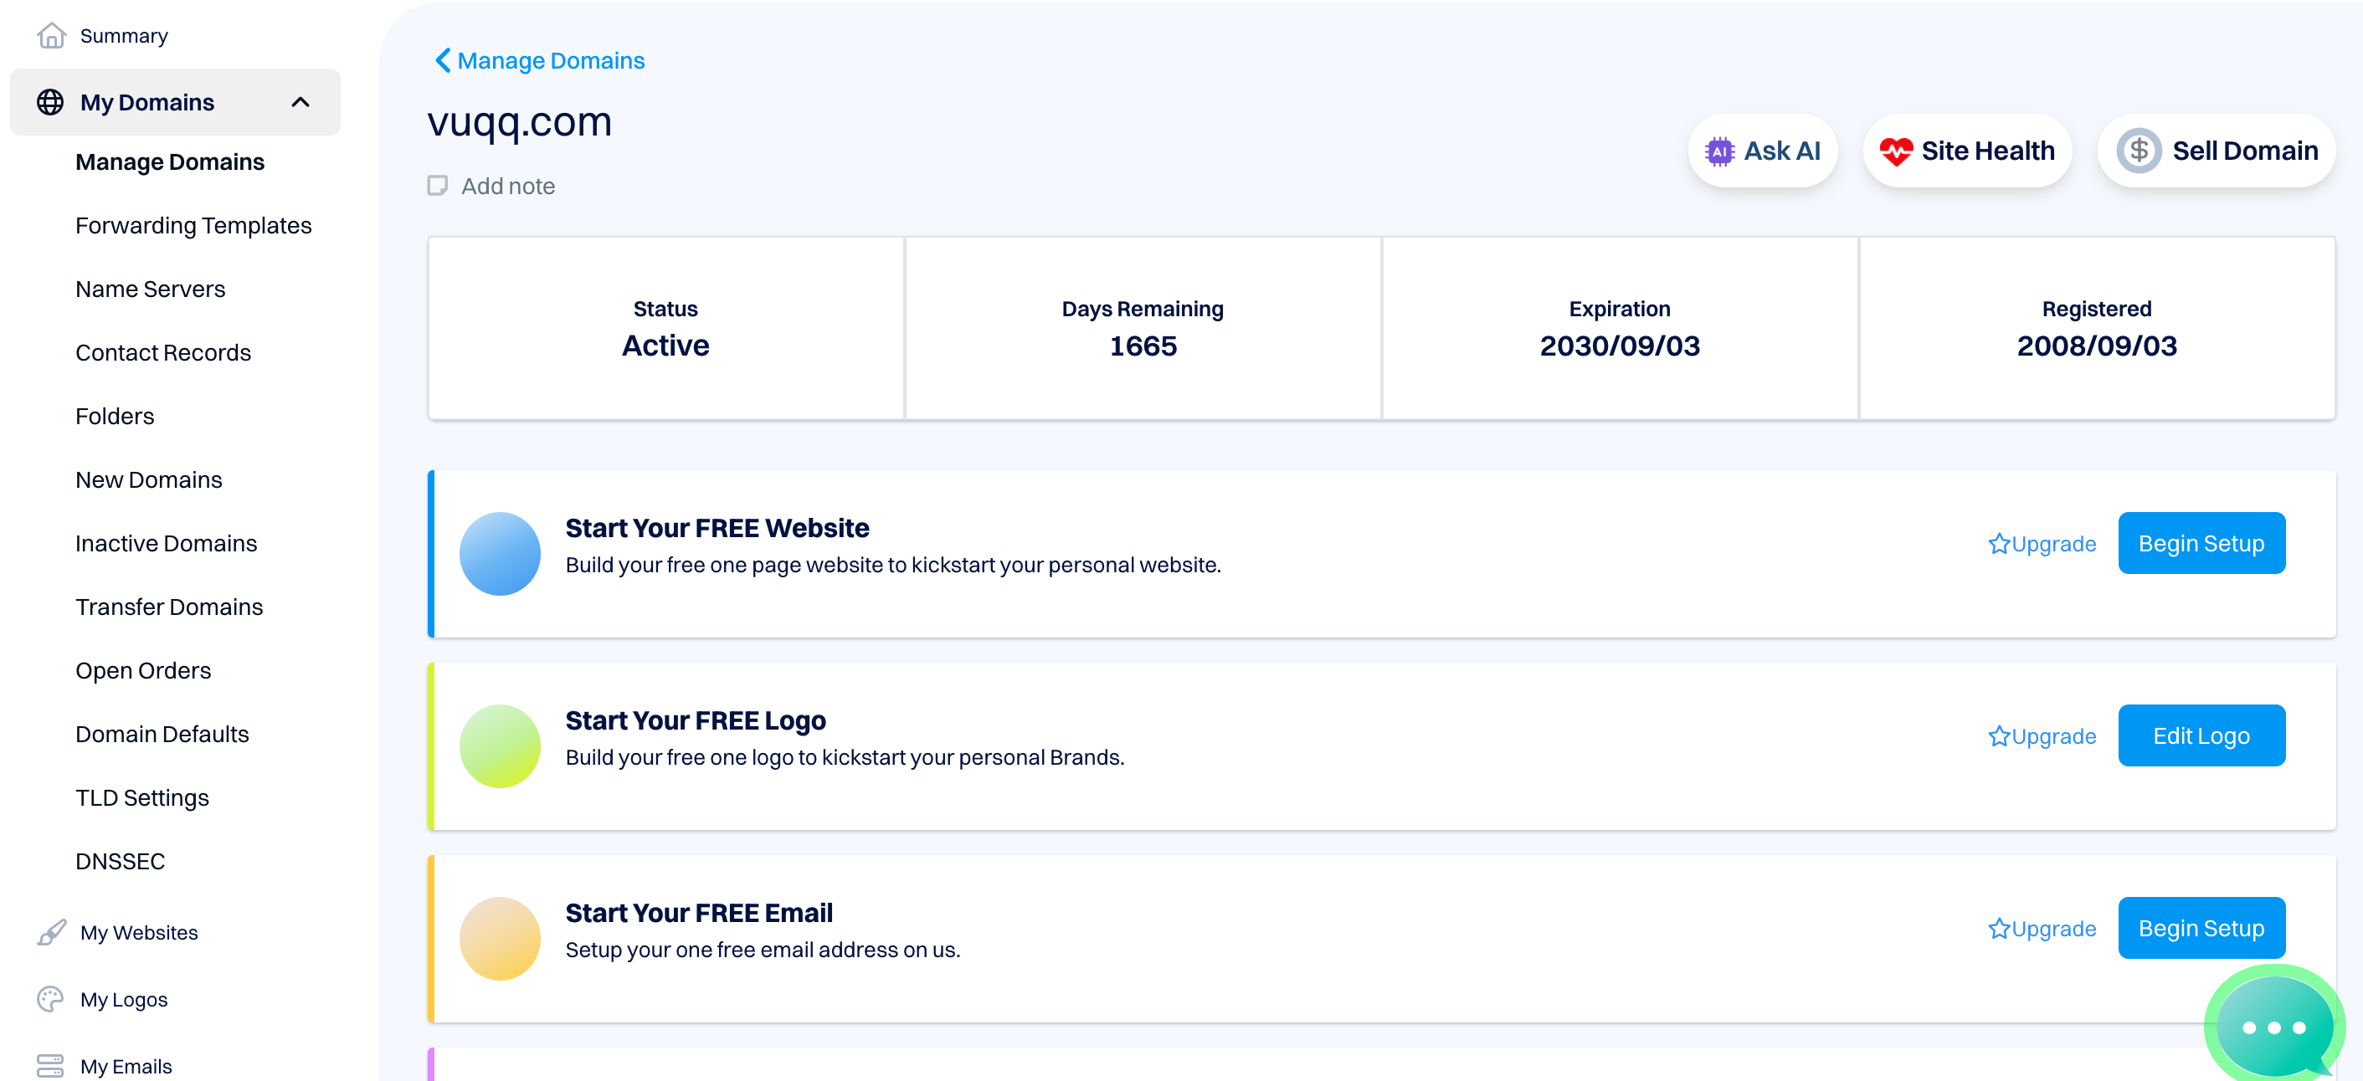Click Upgrade link next to FREE Email
Screen dimensions: 2363x1081
pos(2042,929)
